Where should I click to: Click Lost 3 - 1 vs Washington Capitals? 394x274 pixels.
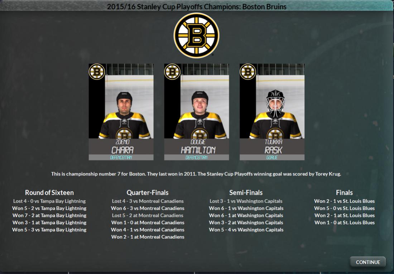coord(246,201)
